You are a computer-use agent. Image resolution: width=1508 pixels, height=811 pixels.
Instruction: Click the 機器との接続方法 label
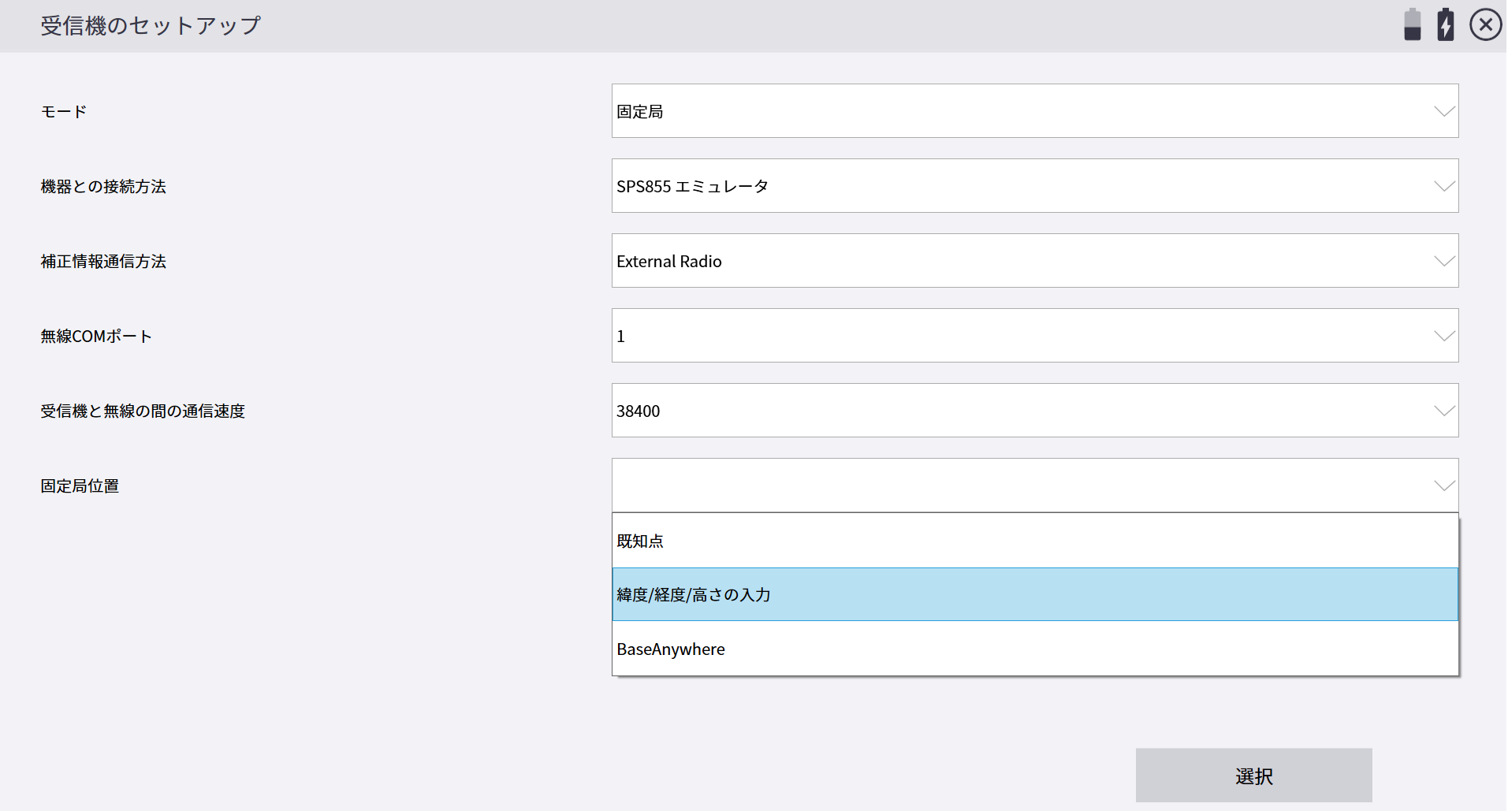click(x=103, y=187)
